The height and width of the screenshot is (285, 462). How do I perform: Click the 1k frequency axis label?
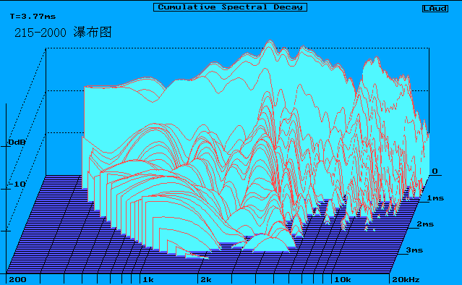coord(148,279)
